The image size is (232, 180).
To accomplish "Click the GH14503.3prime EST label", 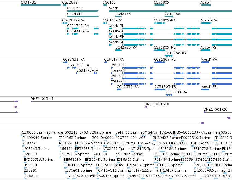I will (x=110, y=165).
